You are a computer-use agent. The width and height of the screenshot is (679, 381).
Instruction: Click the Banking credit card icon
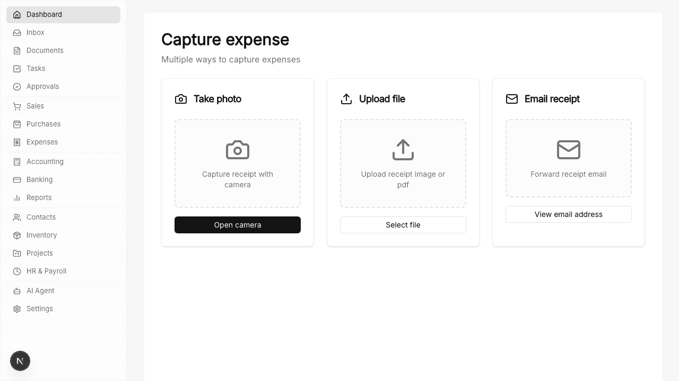coord(17,180)
